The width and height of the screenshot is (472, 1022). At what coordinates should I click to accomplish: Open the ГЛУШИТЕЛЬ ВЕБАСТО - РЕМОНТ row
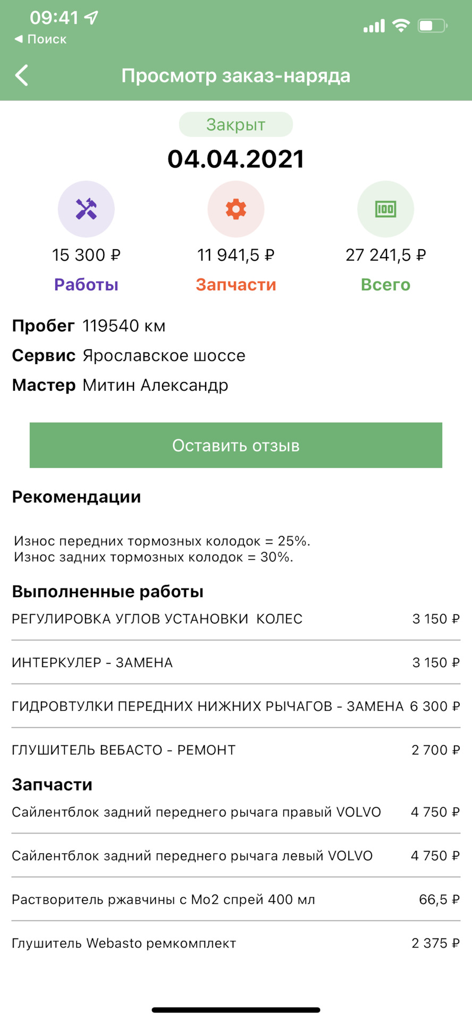tap(236, 750)
